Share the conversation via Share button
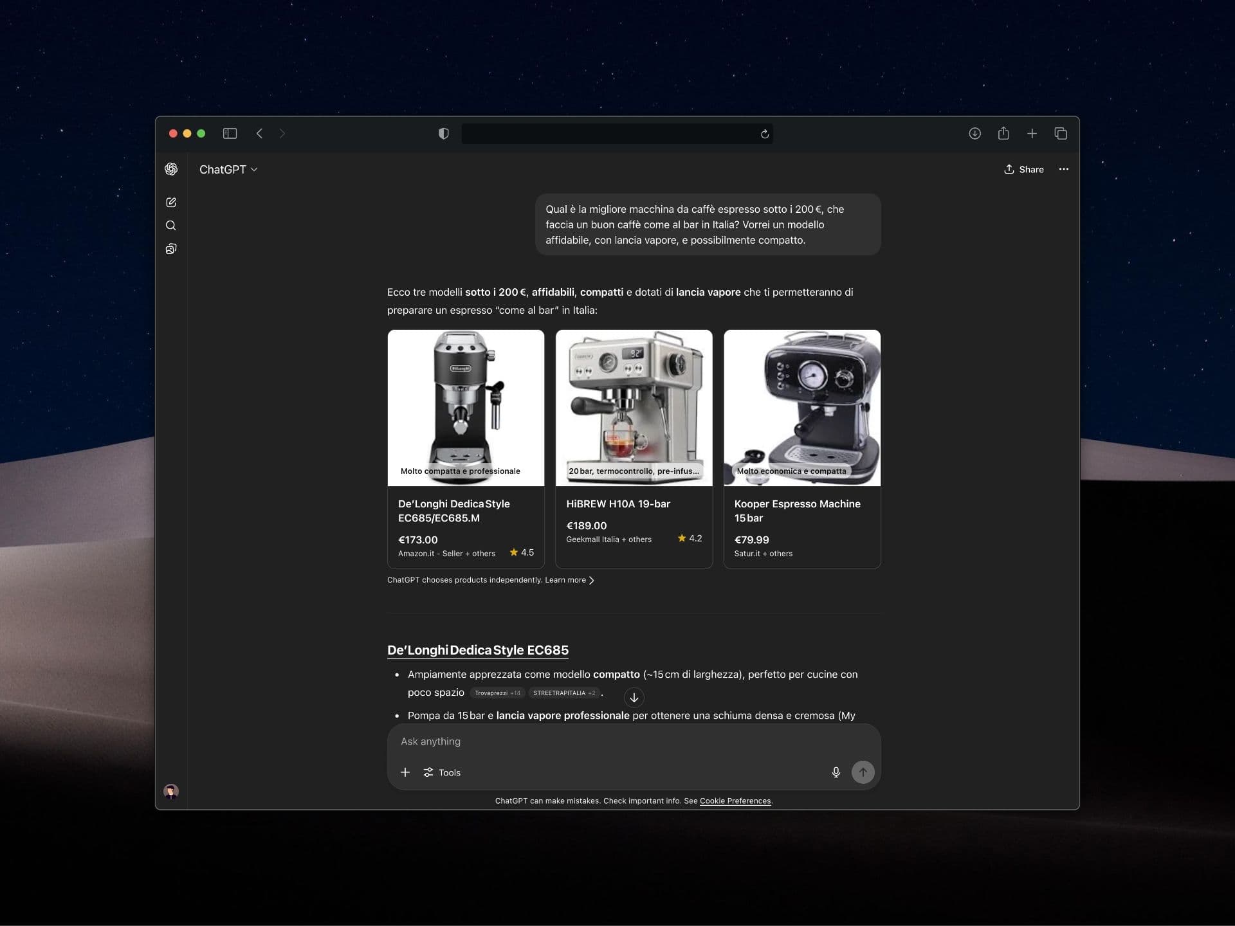The height and width of the screenshot is (926, 1235). (1023, 170)
